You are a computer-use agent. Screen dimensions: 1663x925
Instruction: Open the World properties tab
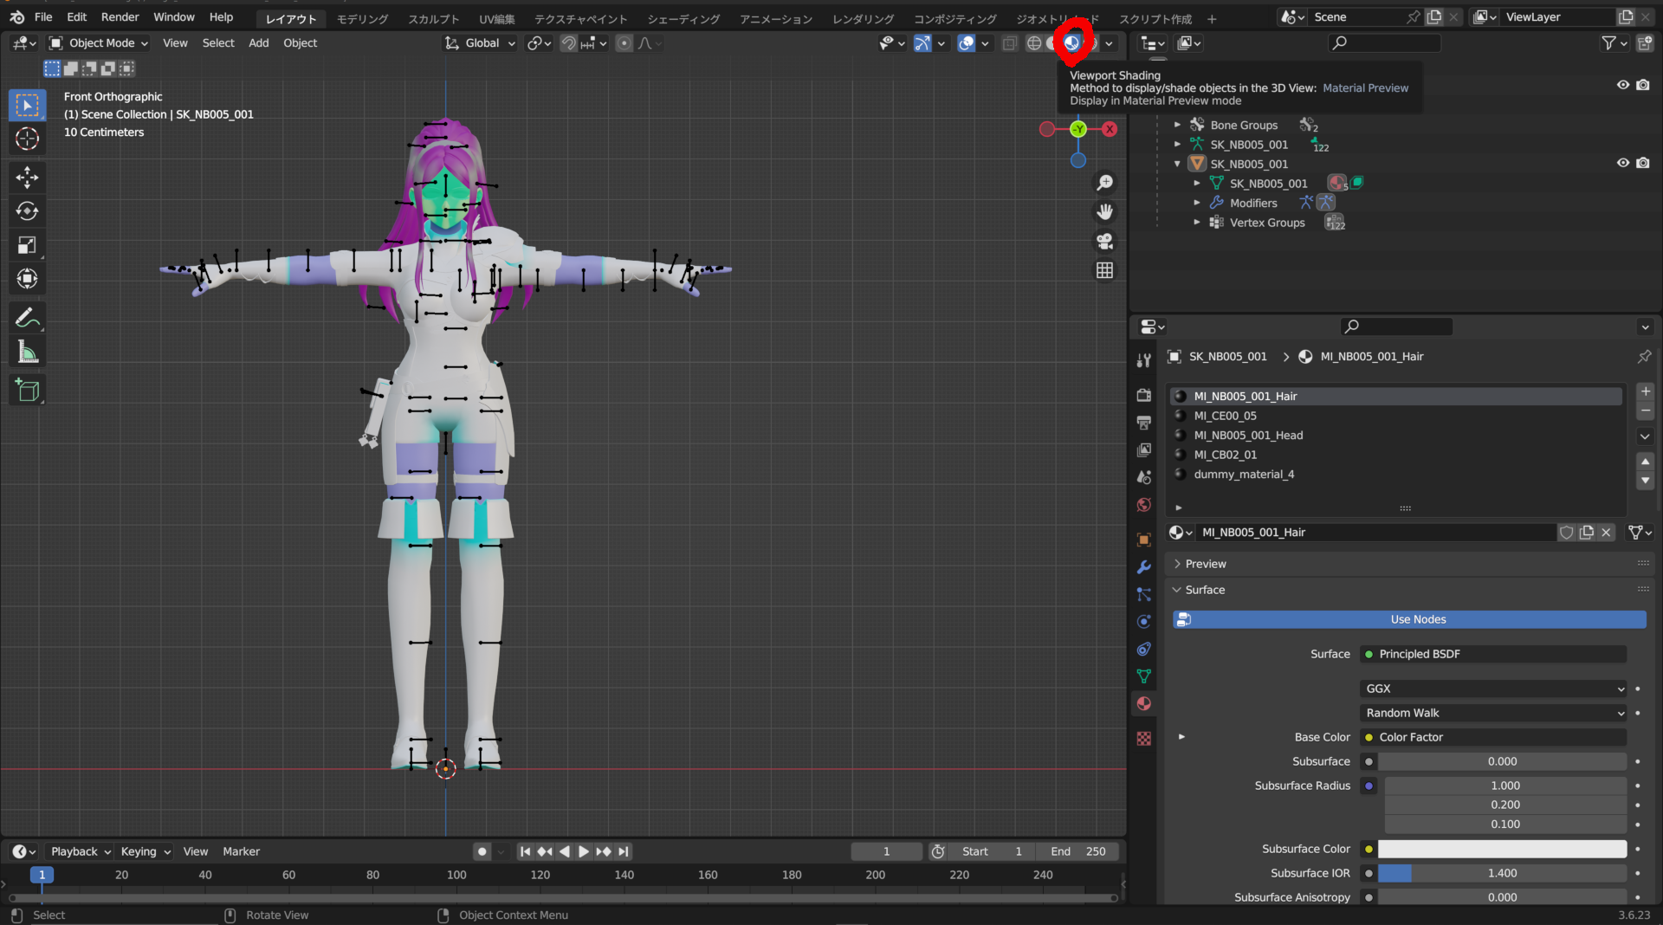1144,505
